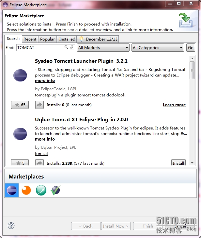
Task: Open the All Categories dropdown
Action: click(x=158, y=48)
